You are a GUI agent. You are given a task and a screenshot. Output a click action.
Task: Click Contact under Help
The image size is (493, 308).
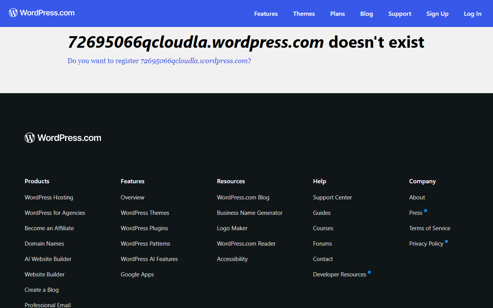[x=323, y=259]
